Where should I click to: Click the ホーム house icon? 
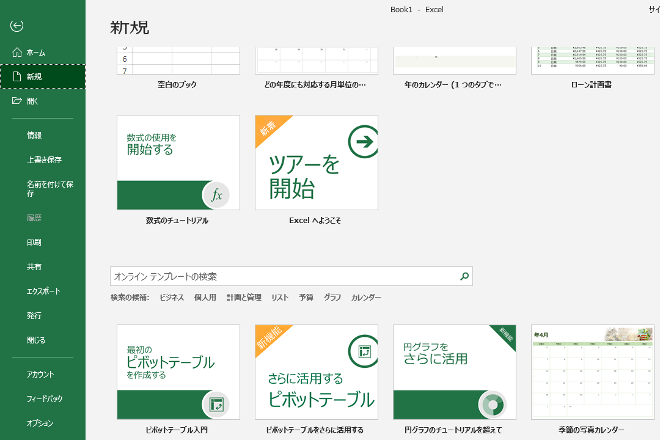(17, 52)
